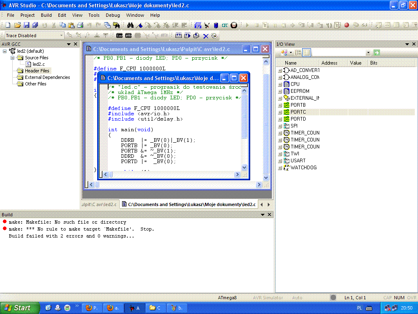Open the I/O View search combo box
Image resolution: width=418 pixels, height=314 pixels.
368,53
